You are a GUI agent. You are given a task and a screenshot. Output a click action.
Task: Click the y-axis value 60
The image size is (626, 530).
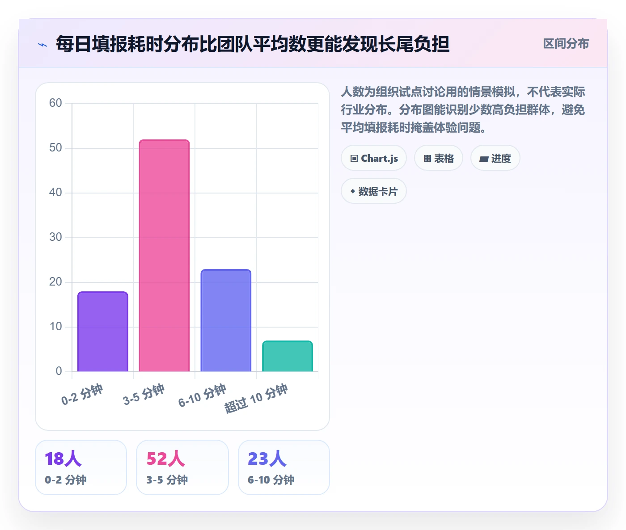tap(55, 103)
